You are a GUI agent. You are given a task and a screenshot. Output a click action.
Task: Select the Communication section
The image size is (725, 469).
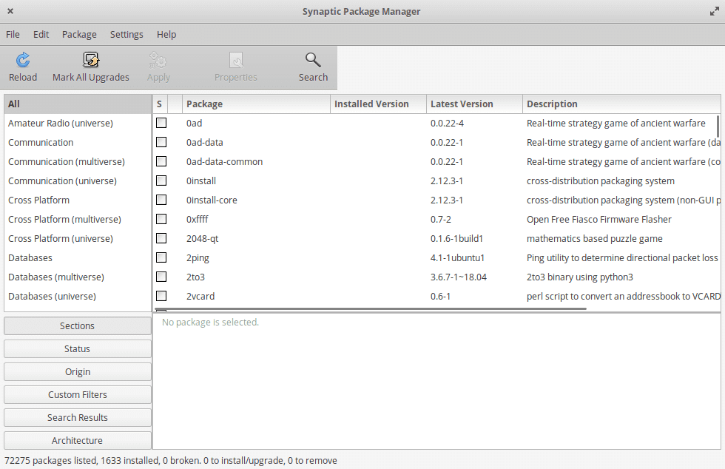click(77, 143)
